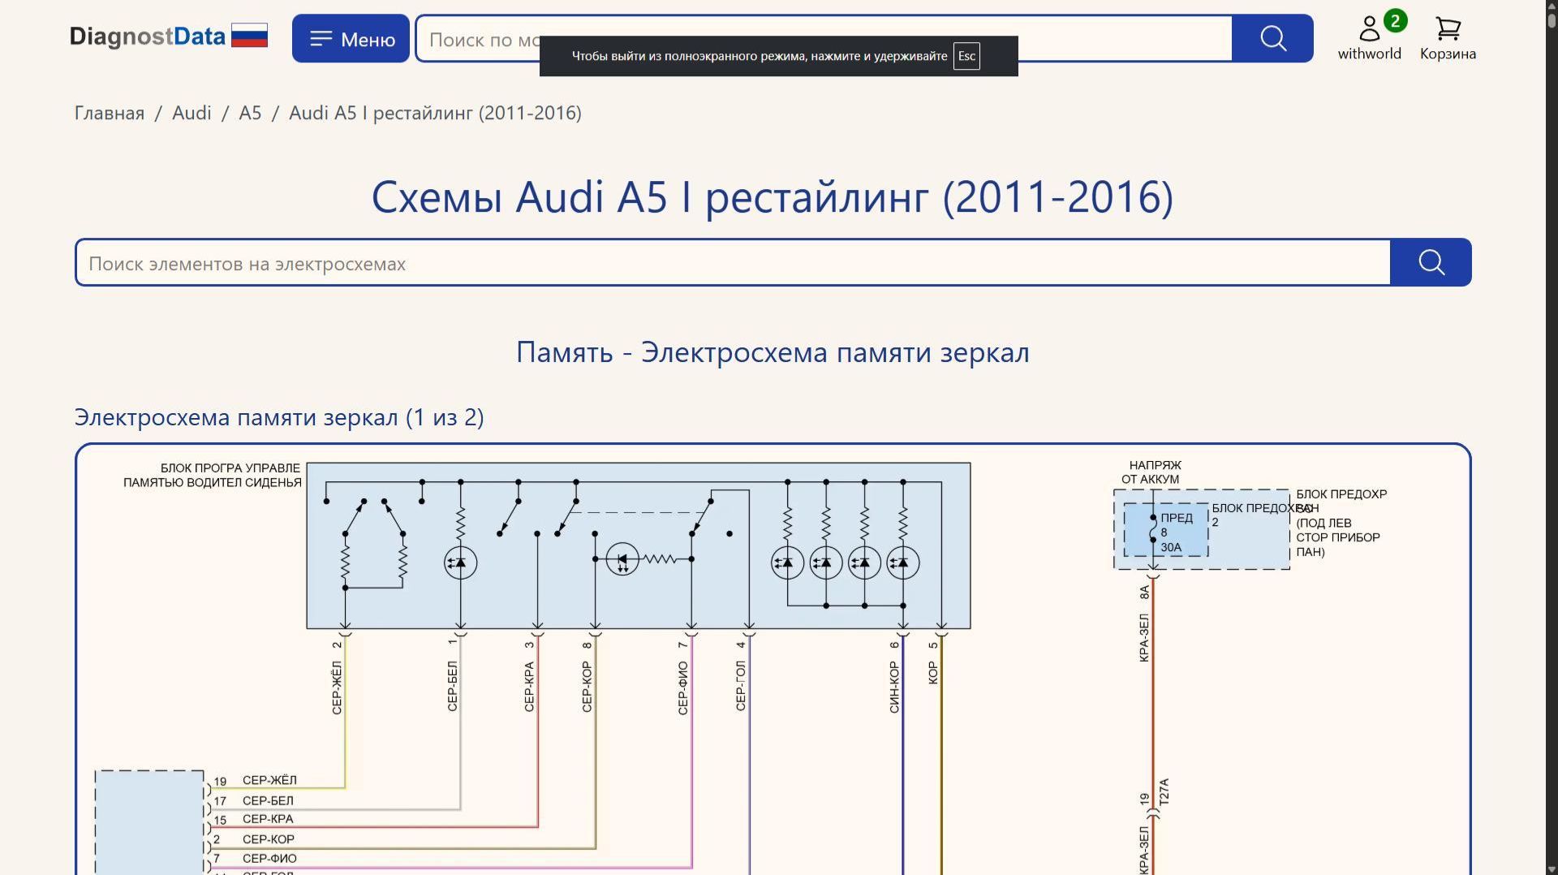Click the СЕР-КРА label at pin 15

[268, 819]
